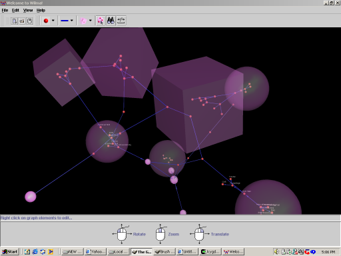This screenshot has width=341, height=256.
Task: Switch to the Brush taskbar window
Action: pyautogui.click(x=165, y=251)
